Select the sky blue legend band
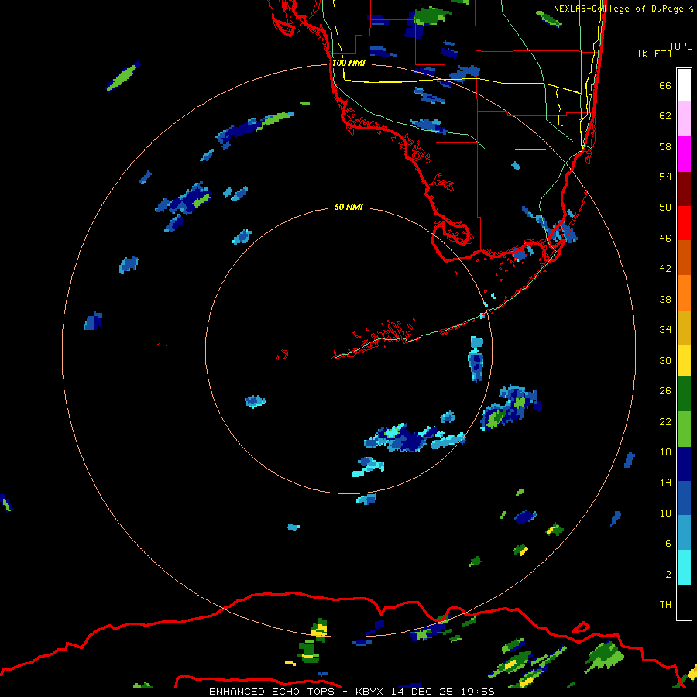The width and height of the screenshot is (697, 697). (684, 533)
